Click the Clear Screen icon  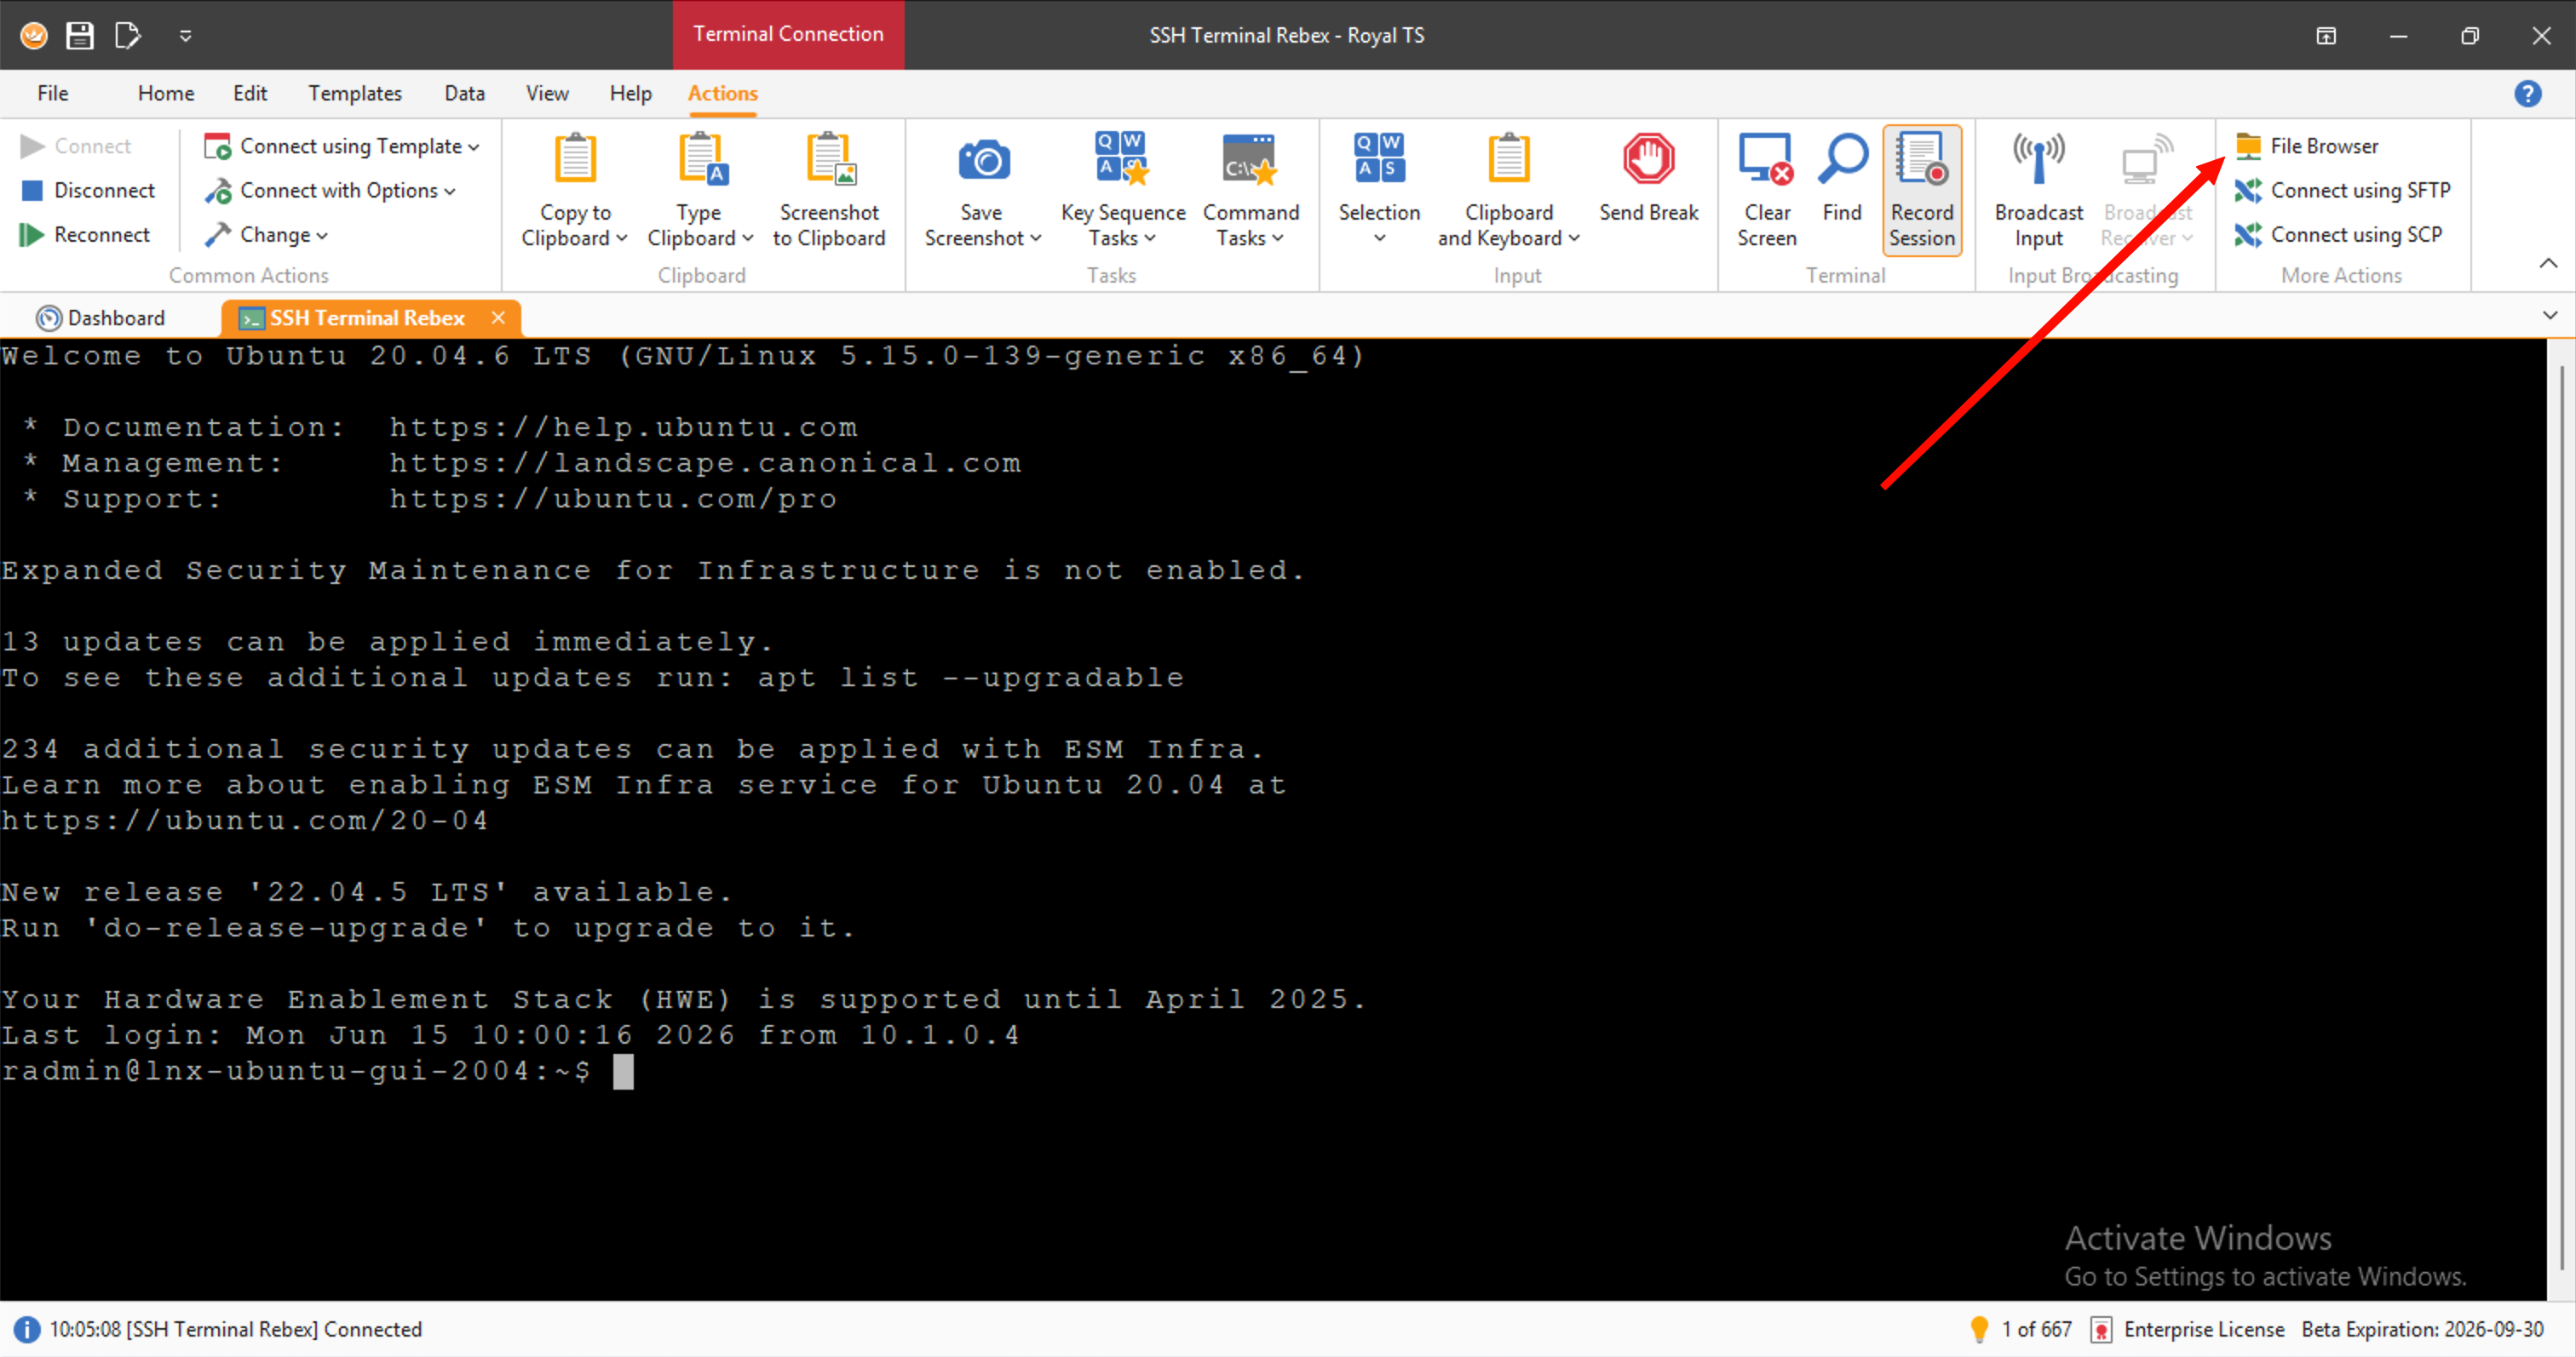click(x=1765, y=159)
